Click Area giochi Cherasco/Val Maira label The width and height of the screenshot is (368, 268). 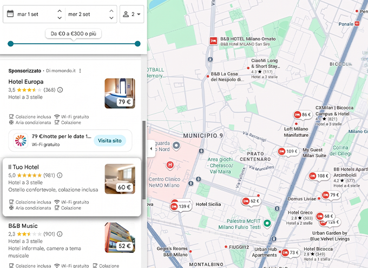click(220, 165)
